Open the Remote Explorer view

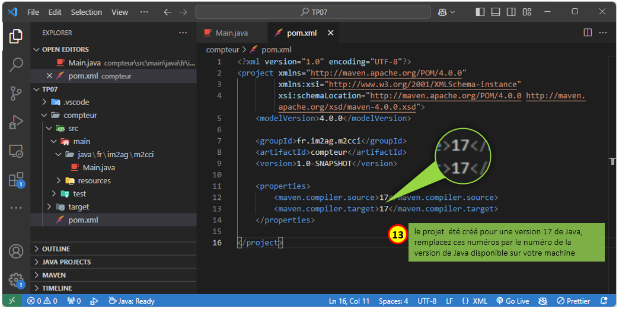(16, 152)
